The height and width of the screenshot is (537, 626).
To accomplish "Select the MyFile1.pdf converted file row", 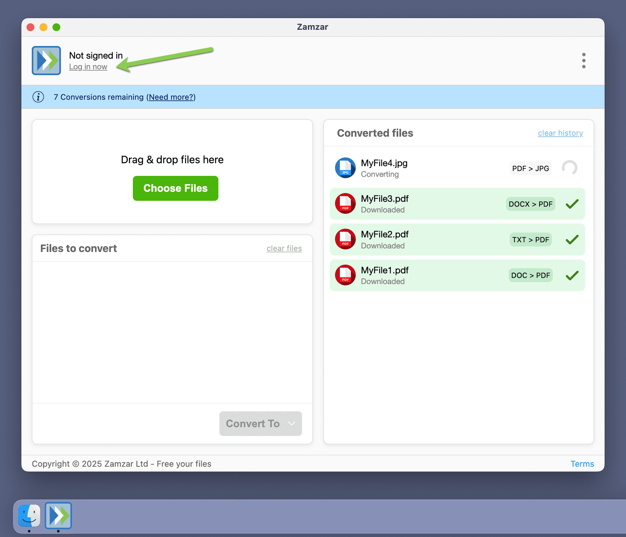I will (437, 275).
